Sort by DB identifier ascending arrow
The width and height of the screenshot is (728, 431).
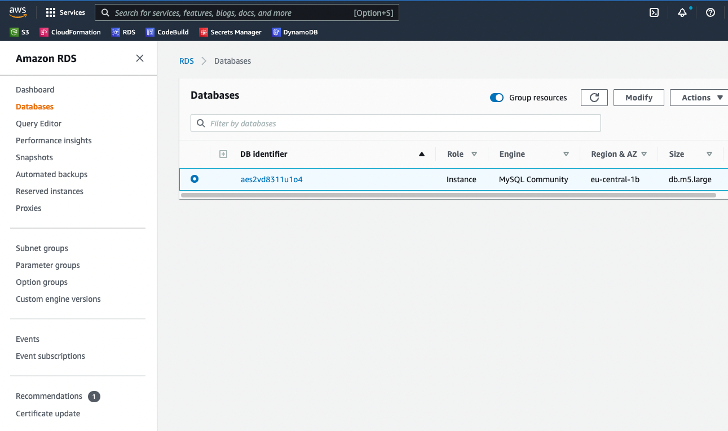pos(422,154)
